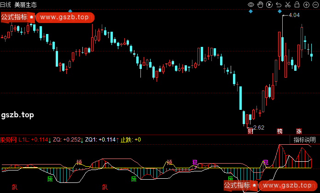Click the blue diamond marker near top center
Image resolution: width=320 pixels, height=193 pixels.
click(70, 11)
